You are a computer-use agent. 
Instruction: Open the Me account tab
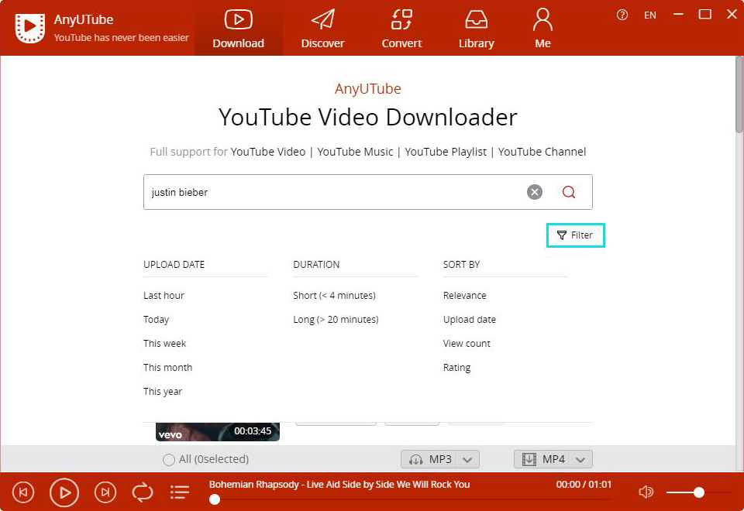(542, 29)
